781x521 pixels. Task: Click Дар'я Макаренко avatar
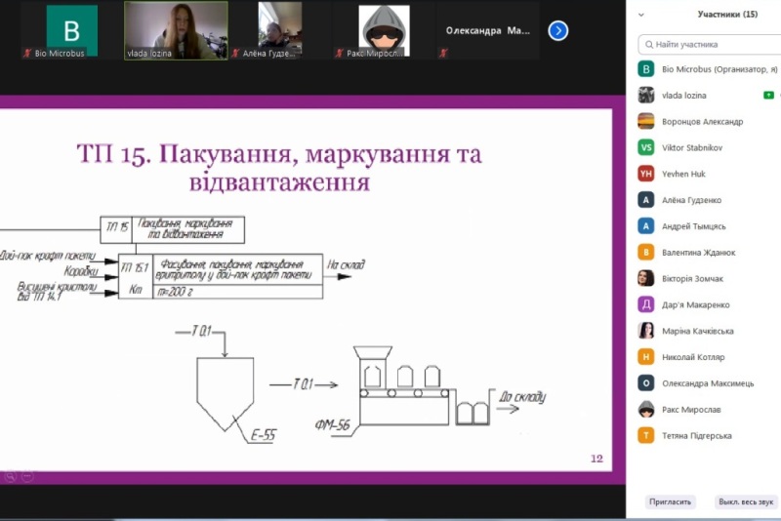(x=646, y=304)
